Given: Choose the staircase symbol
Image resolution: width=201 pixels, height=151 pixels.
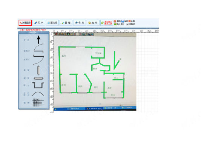Looking at the screenshot, I should (x=38, y=103).
